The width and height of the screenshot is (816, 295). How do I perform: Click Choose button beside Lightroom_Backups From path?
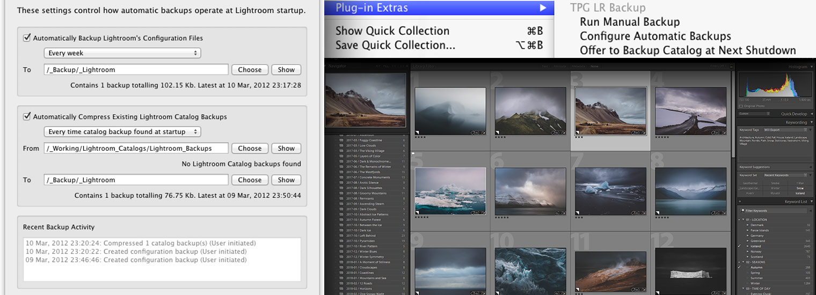point(250,149)
